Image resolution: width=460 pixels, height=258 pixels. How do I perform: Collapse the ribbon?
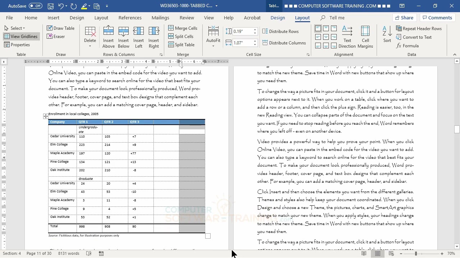(x=455, y=54)
